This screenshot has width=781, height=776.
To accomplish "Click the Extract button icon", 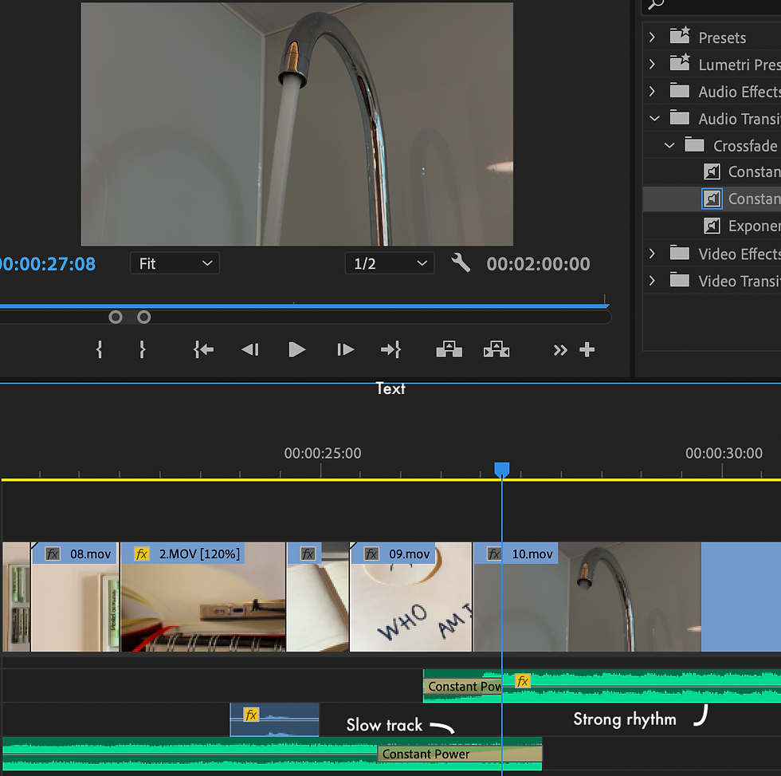I will (496, 349).
